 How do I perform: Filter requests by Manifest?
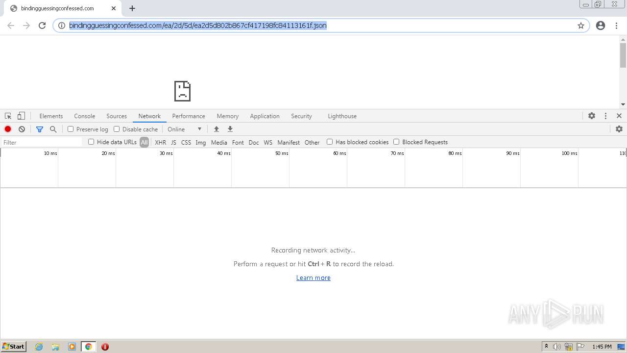(289, 142)
